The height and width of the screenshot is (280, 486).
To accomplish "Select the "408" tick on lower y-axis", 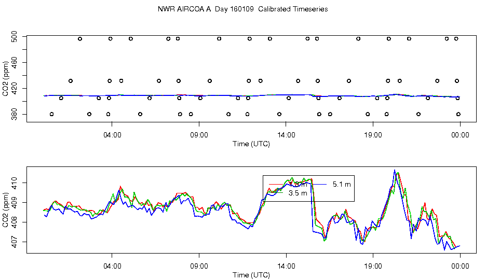I will point(14,222).
